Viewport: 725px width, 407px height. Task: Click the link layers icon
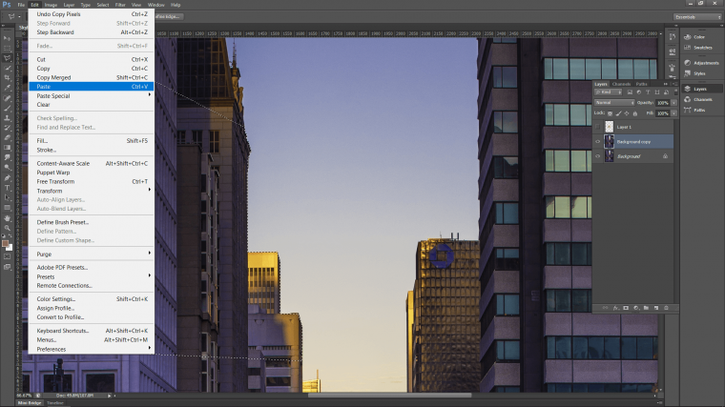point(605,308)
